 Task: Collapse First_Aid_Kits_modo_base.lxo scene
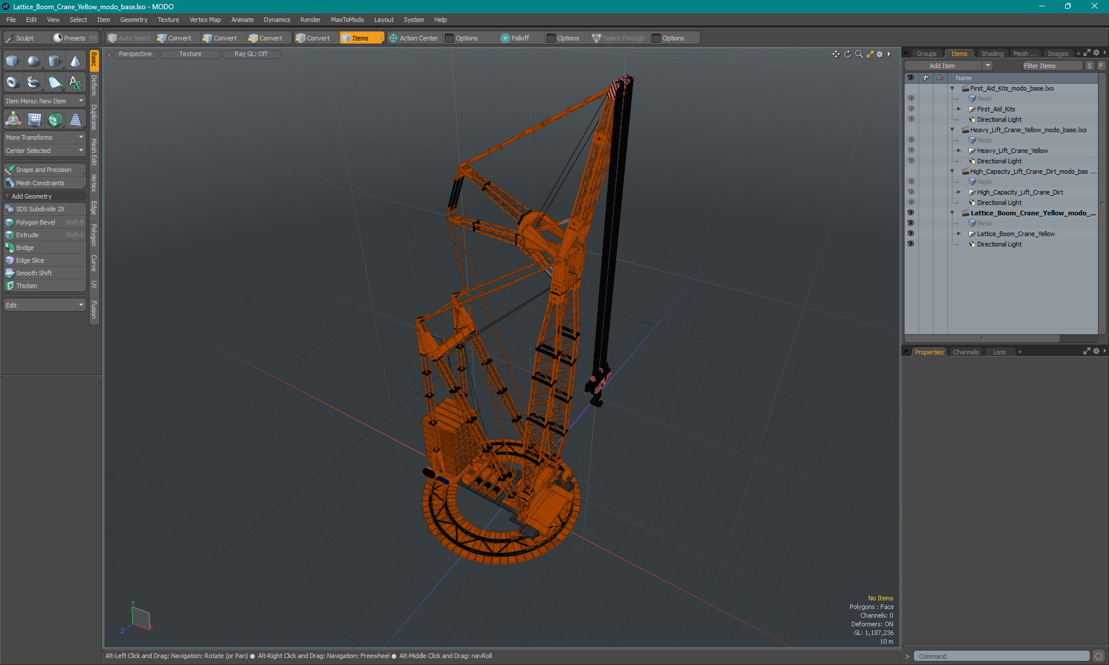click(952, 88)
